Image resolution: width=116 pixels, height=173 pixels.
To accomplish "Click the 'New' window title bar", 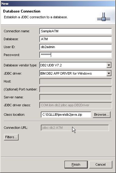I will click(x=58, y=4).
